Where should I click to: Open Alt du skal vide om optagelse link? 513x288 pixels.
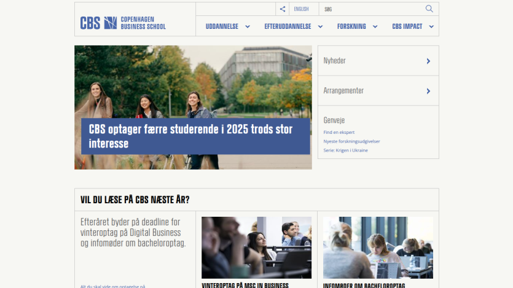(113, 286)
